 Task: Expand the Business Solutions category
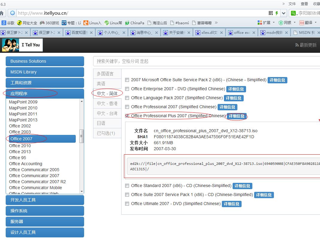pos(45,61)
